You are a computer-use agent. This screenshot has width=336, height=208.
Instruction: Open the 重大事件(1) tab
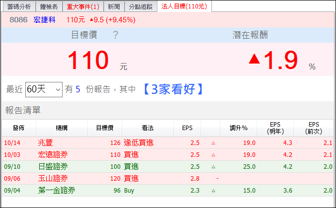[x=83, y=6]
